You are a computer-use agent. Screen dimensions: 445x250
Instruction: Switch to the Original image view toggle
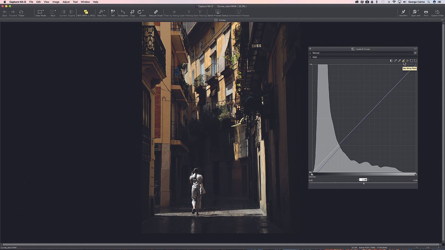(x=71, y=12)
